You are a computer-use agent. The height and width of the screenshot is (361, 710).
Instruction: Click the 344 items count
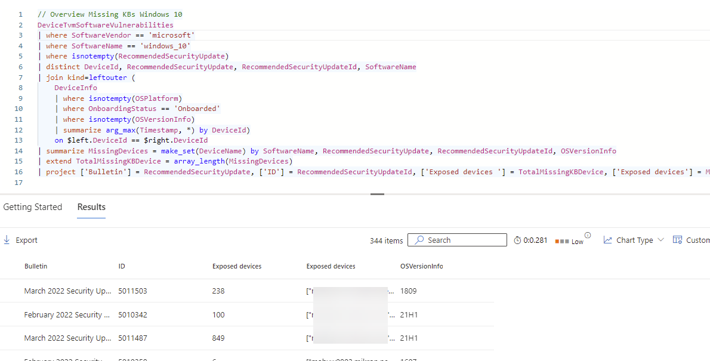pyautogui.click(x=386, y=240)
